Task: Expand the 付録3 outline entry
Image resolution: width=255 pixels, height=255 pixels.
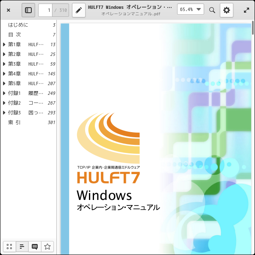Action: coord(4,113)
